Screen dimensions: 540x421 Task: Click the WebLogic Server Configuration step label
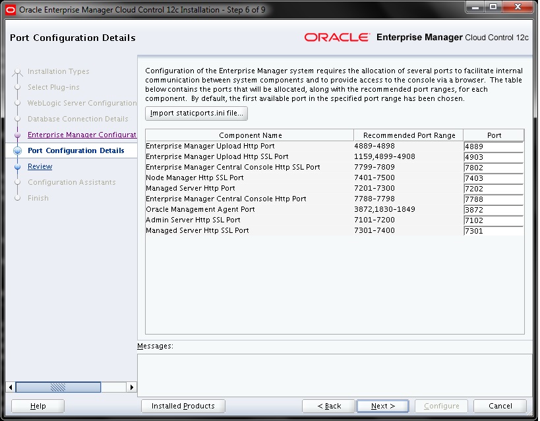coord(82,103)
